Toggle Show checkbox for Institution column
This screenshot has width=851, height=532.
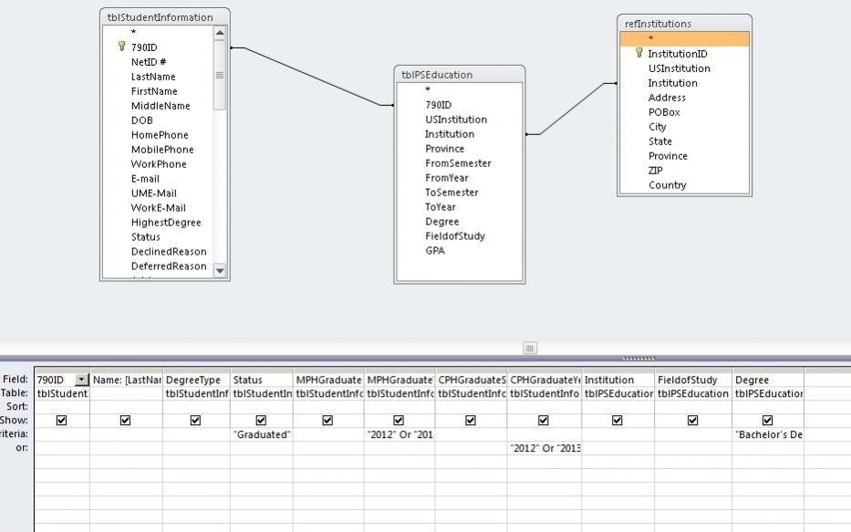click(617, 420)
